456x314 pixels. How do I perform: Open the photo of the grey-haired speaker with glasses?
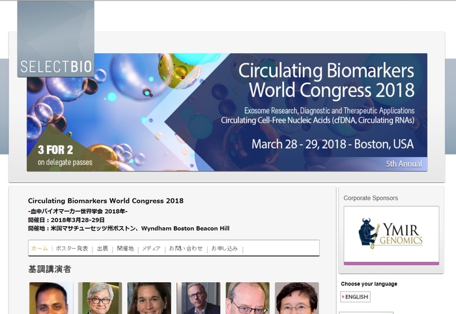[100, 298]
